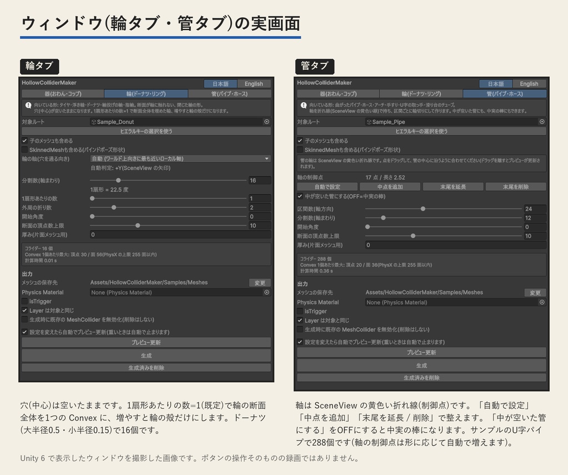
Task: Switch to English in 輪タブ window
Action: (x=254, y=84)
